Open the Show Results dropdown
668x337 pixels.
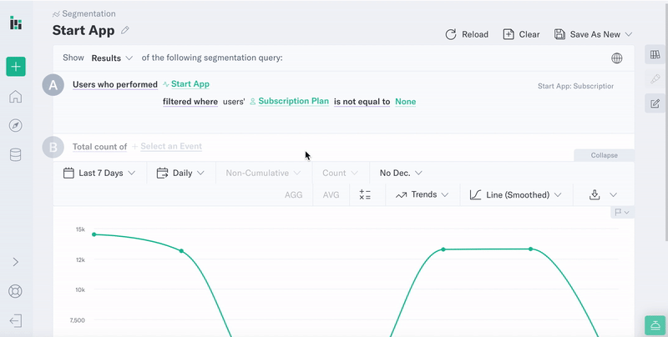[112, 58]
